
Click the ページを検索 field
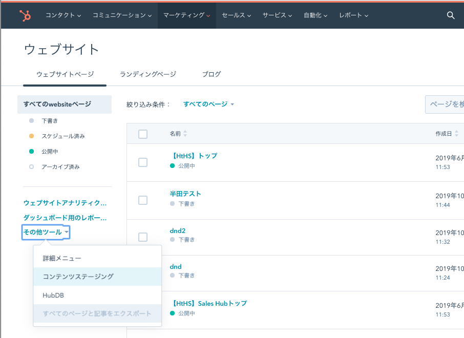click(x=447, y=104)
